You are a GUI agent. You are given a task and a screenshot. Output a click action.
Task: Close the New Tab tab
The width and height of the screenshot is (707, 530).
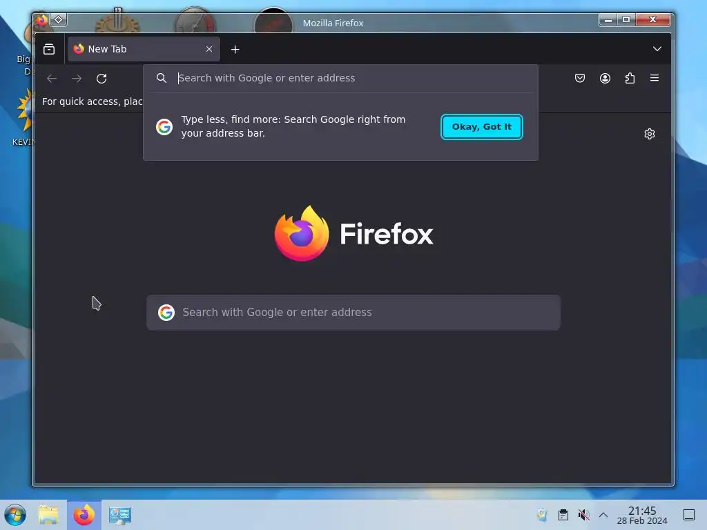[209, 49]
